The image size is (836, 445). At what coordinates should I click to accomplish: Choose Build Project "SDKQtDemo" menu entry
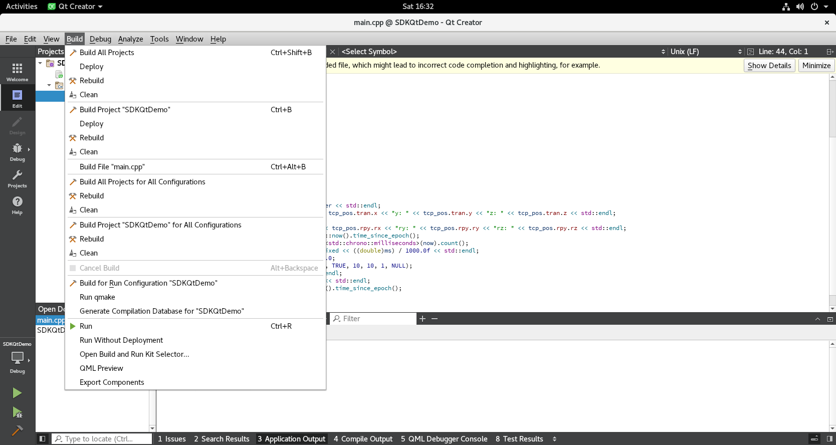125,110
